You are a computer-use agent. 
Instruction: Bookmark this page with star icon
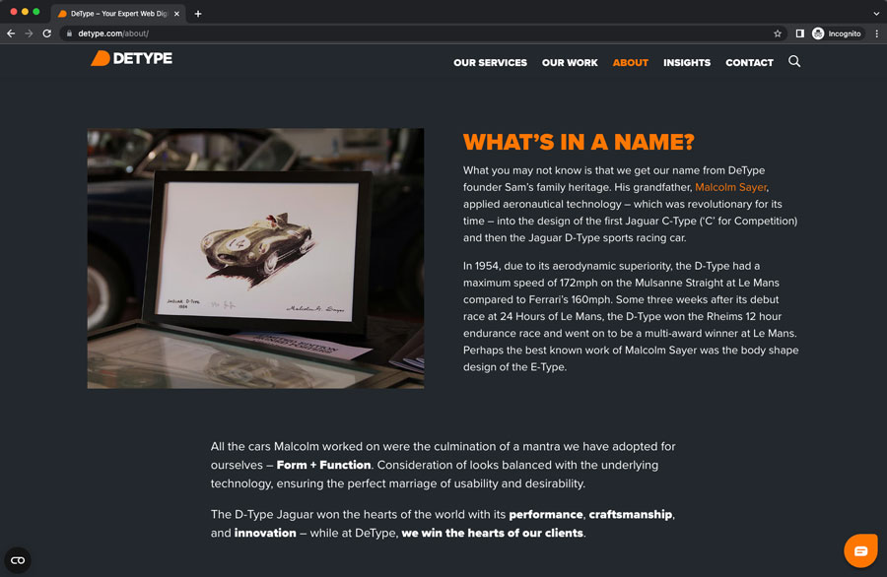pyautogui.click(x=778, y=33)
